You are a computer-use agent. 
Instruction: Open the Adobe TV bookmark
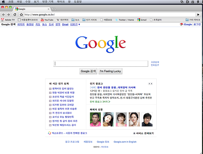pyautogui.click(x=8, y=20)
